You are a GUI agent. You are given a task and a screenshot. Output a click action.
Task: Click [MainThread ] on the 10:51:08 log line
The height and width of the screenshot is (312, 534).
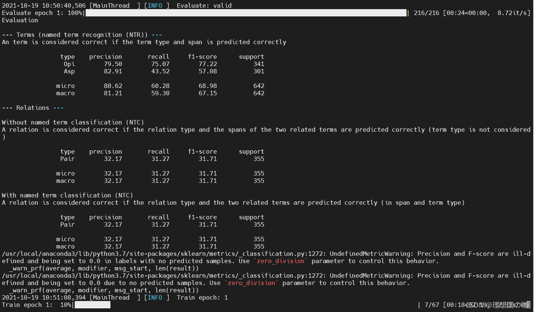point(115,297)
